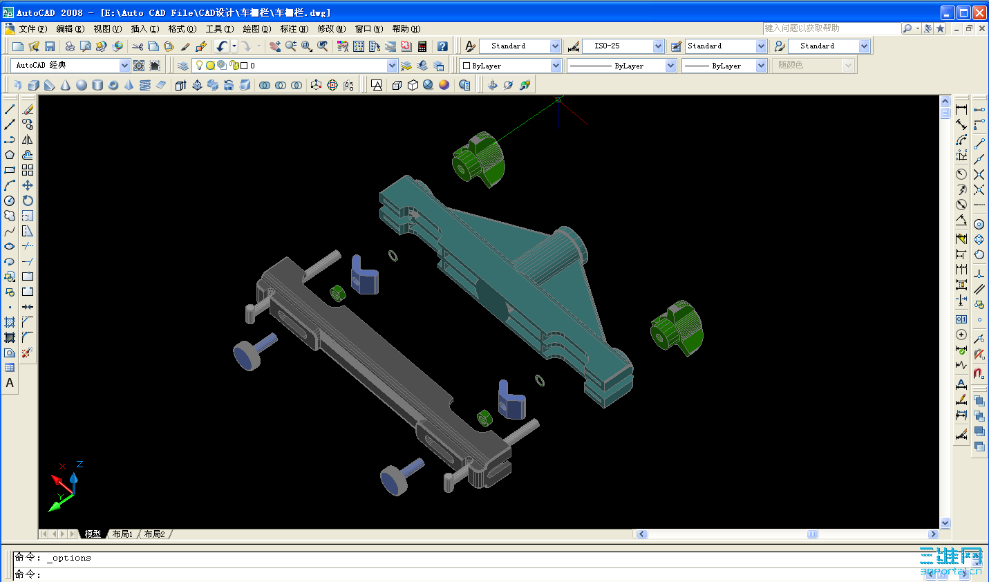The height and width of the screenshot is (582, 989).
Task: Click the Cut scissors icon
Action: (138, 46)
